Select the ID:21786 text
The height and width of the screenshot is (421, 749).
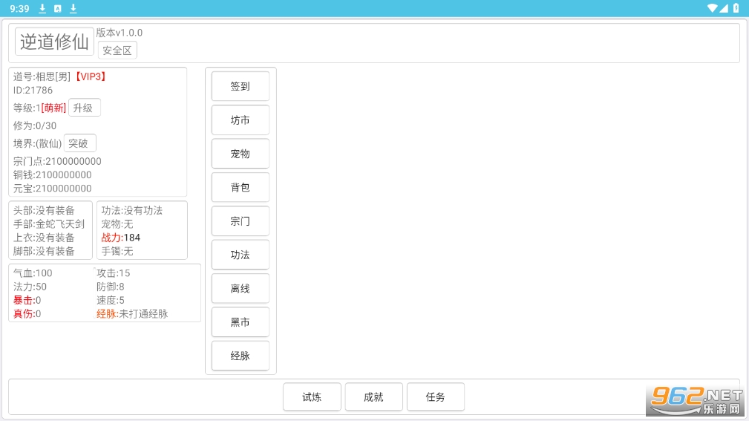tap(33, 90)
